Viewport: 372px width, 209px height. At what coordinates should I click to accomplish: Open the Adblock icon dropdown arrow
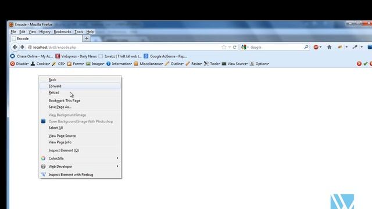tap(320, 47)
